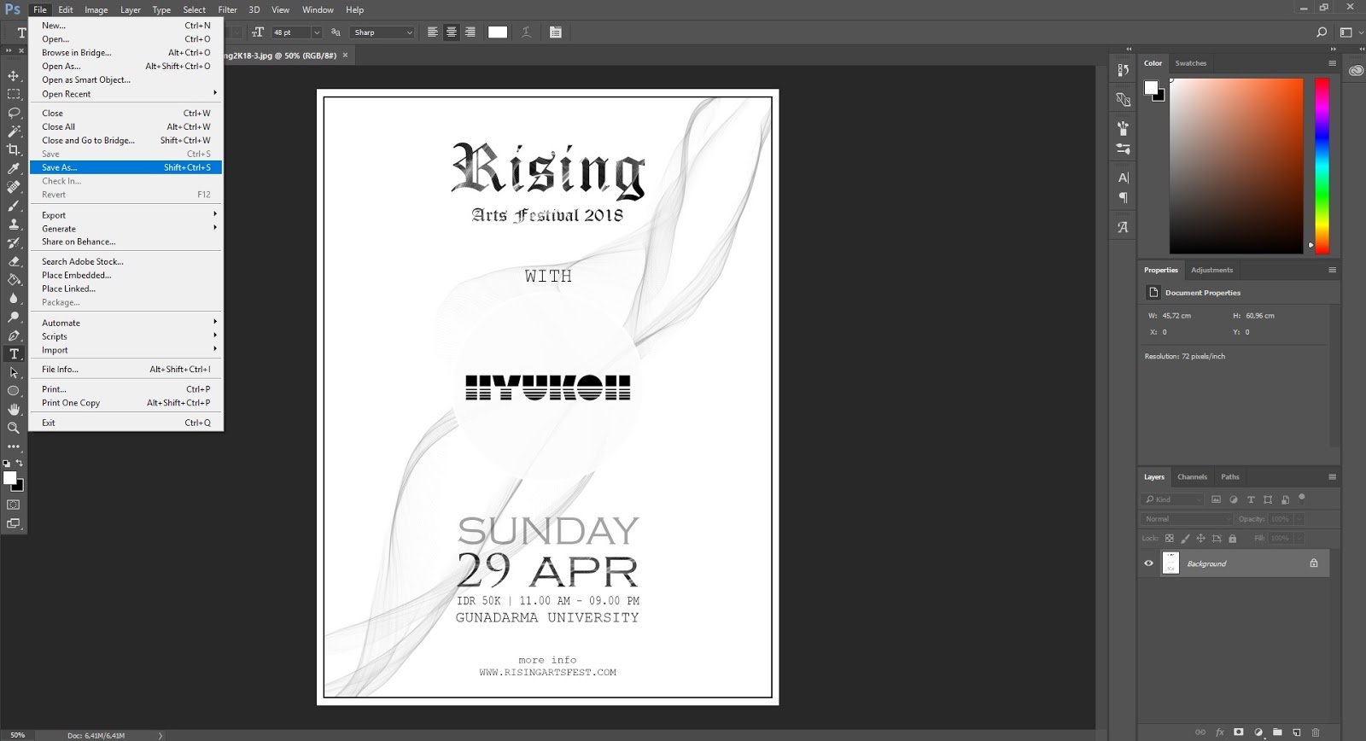The height and width of the screenshot is (741, 1366).
Task: Select the Lasso tool
Action: [14, 113]
